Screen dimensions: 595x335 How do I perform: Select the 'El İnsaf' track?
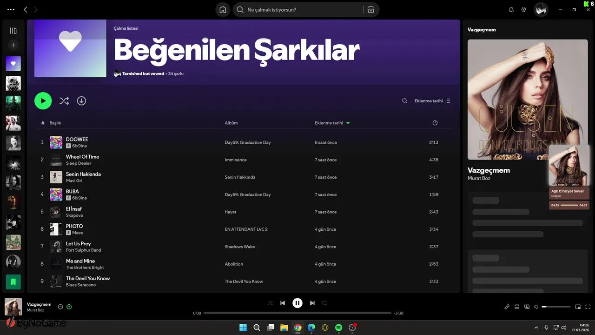[x=74, y=209]
